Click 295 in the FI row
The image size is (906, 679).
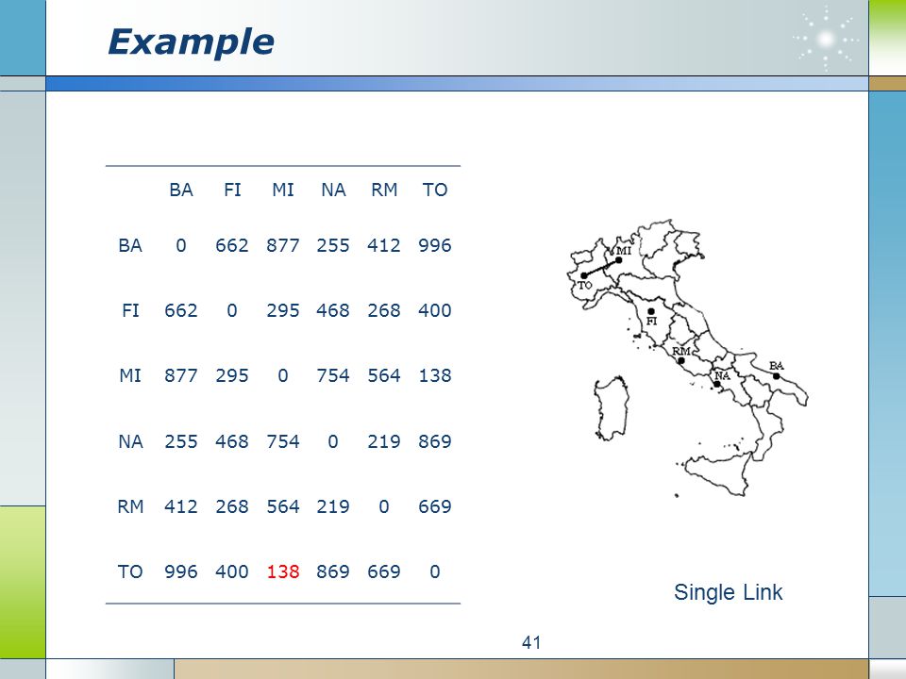click(283, 310)
